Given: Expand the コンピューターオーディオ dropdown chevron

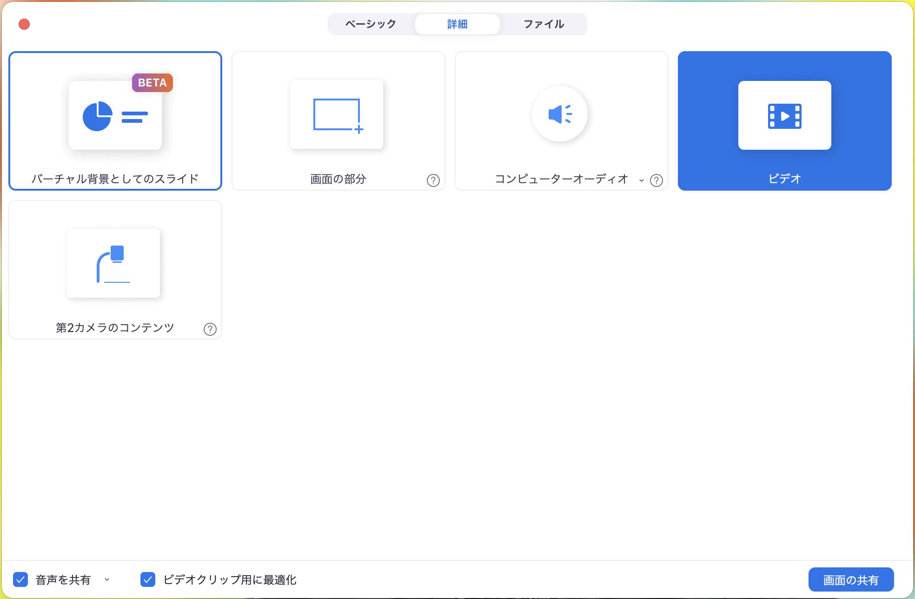Looking at the screenshot, I should (642, 180).
